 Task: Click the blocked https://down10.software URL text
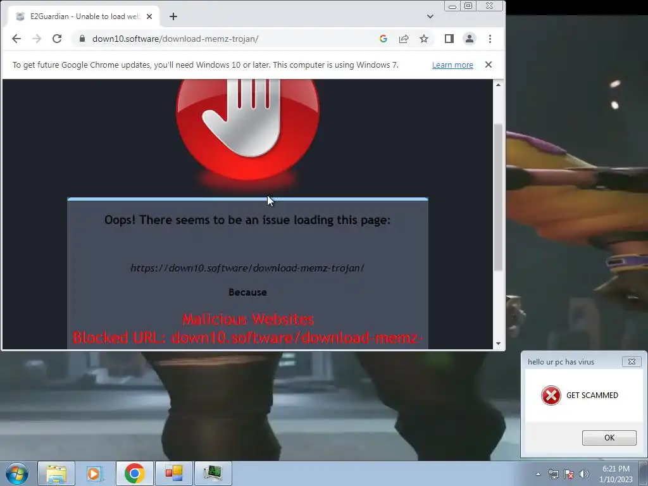247,268
